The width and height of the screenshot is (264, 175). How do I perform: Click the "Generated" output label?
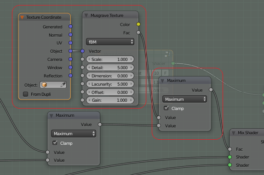point(52,27)
